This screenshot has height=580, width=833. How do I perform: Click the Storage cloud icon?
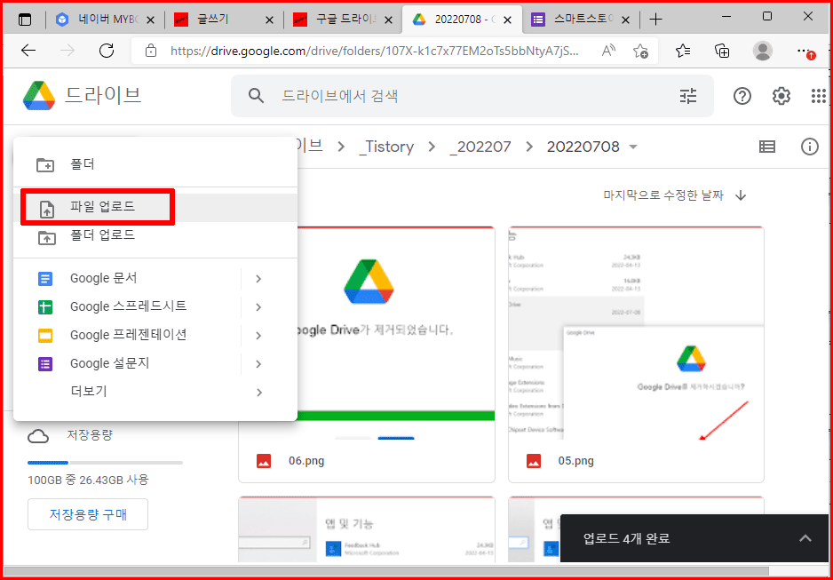[38, 437]
